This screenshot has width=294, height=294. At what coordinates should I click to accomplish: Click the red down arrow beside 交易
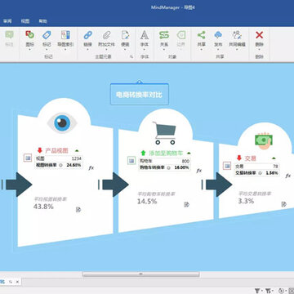[239, 158]
